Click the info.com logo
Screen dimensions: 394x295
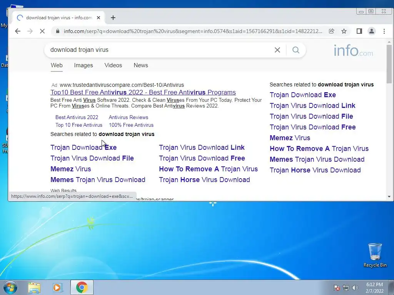(x=353, y=50)
